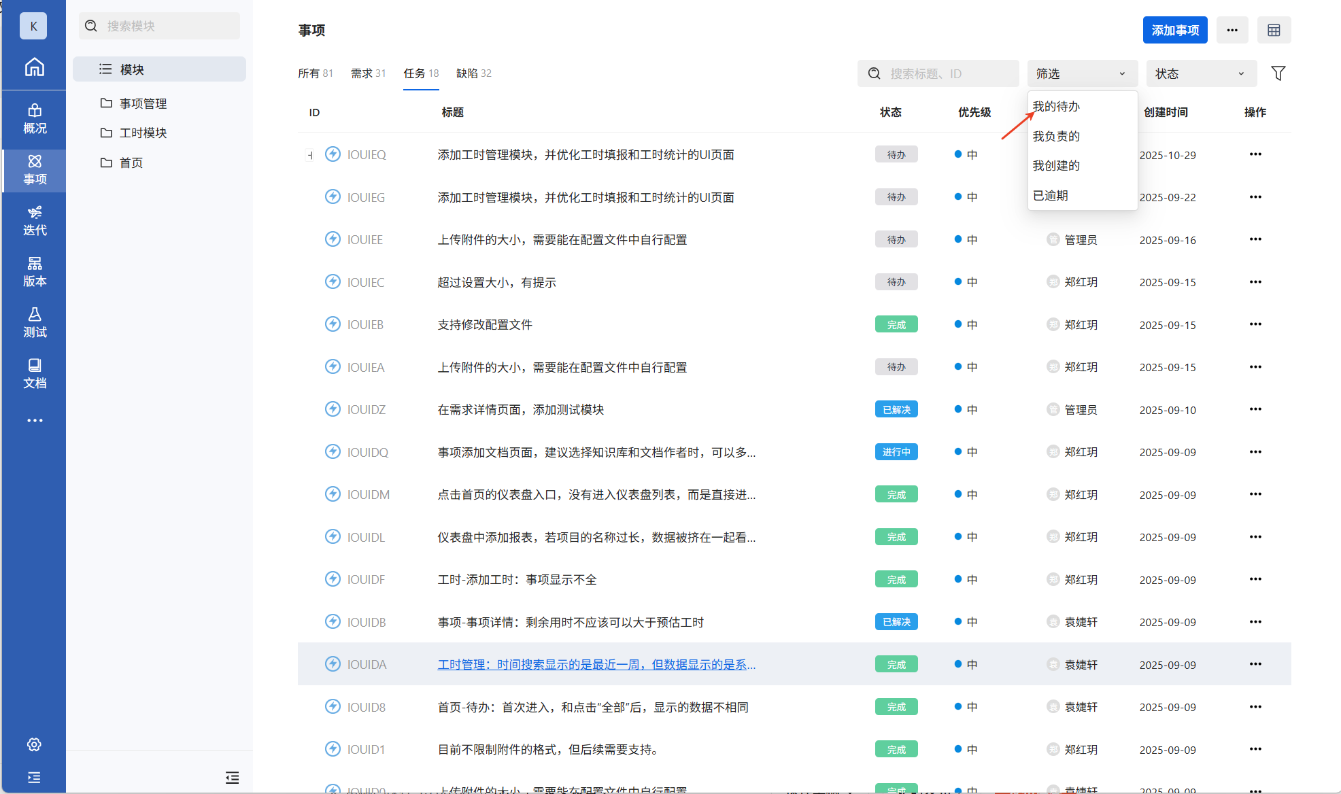Click the 添加事项 button
Viewport: 1341px width, 794px height.
pos(1174,30)
